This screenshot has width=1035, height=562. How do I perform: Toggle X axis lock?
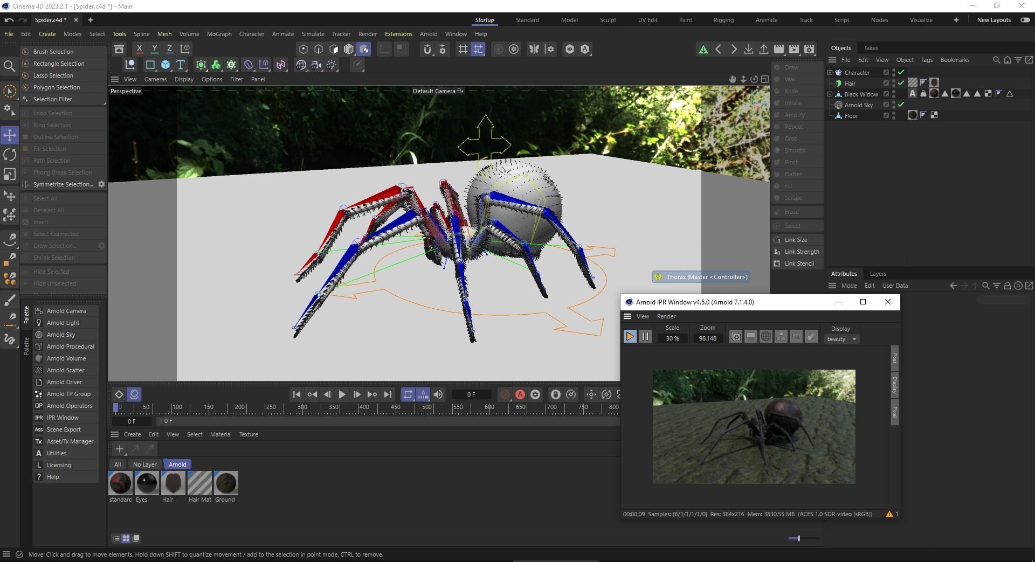tap(139, 49)
